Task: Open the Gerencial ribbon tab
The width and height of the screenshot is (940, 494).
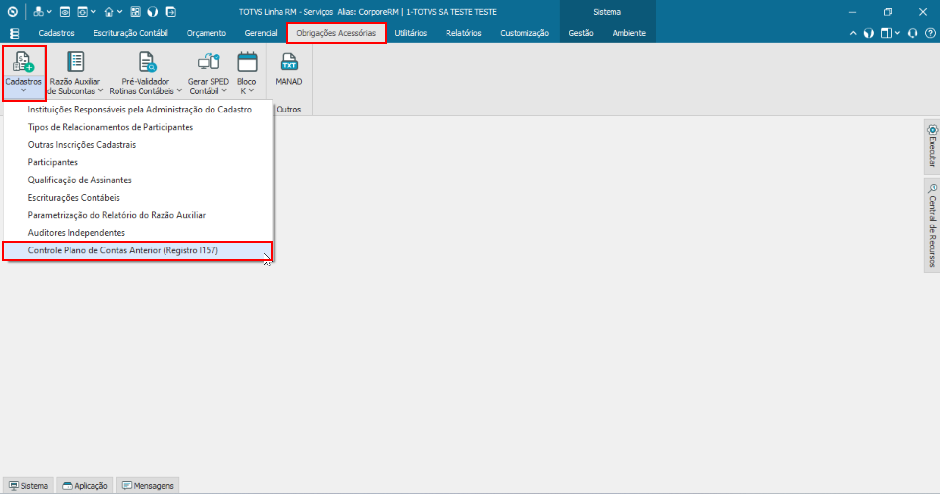Action: 261,33
